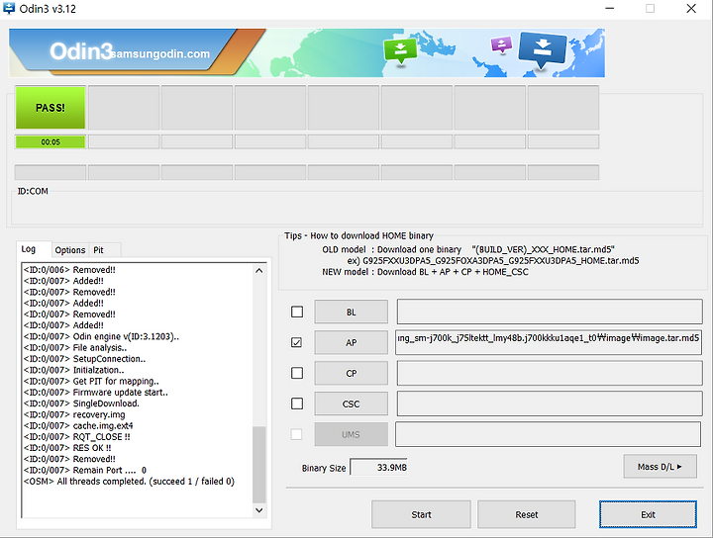Click the Start button

421,514
